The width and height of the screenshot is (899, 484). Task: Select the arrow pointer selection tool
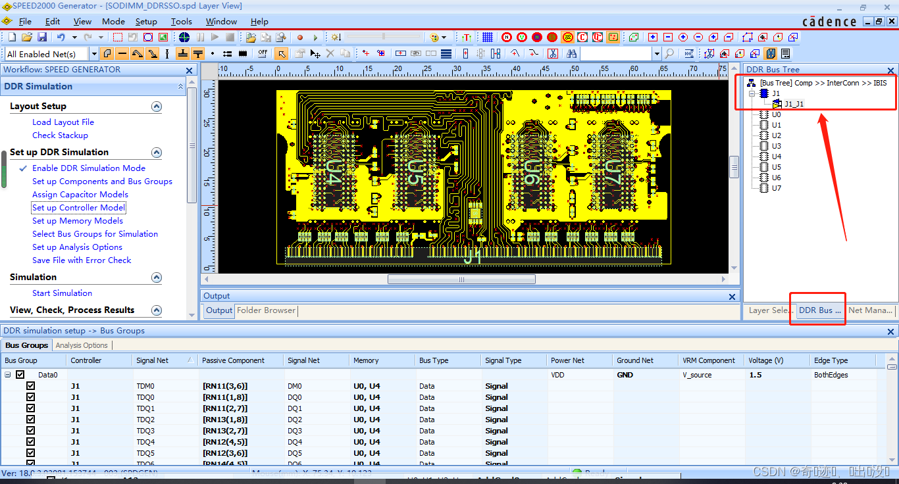tap(281, 54)
